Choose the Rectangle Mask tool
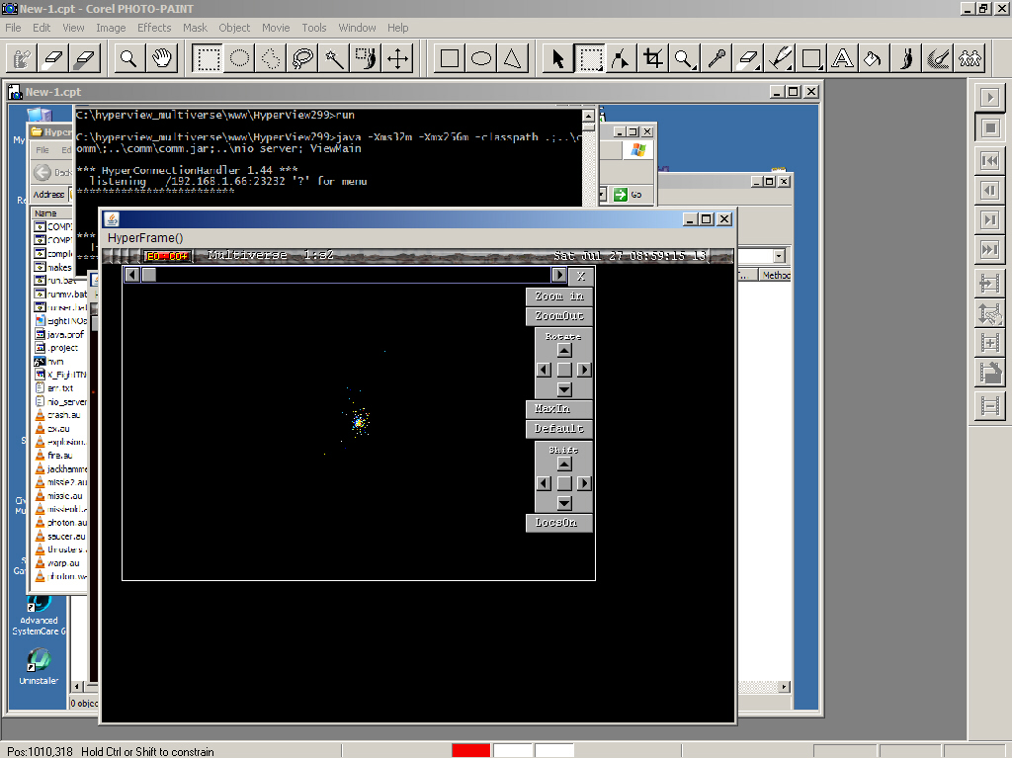The height and width of the screenshot is (759, 1012). click(x=208, y=59)
